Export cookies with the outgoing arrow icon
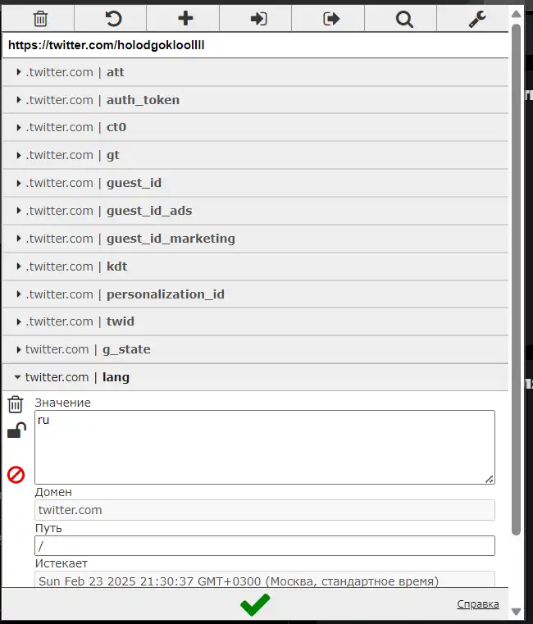 click(330, 19)
